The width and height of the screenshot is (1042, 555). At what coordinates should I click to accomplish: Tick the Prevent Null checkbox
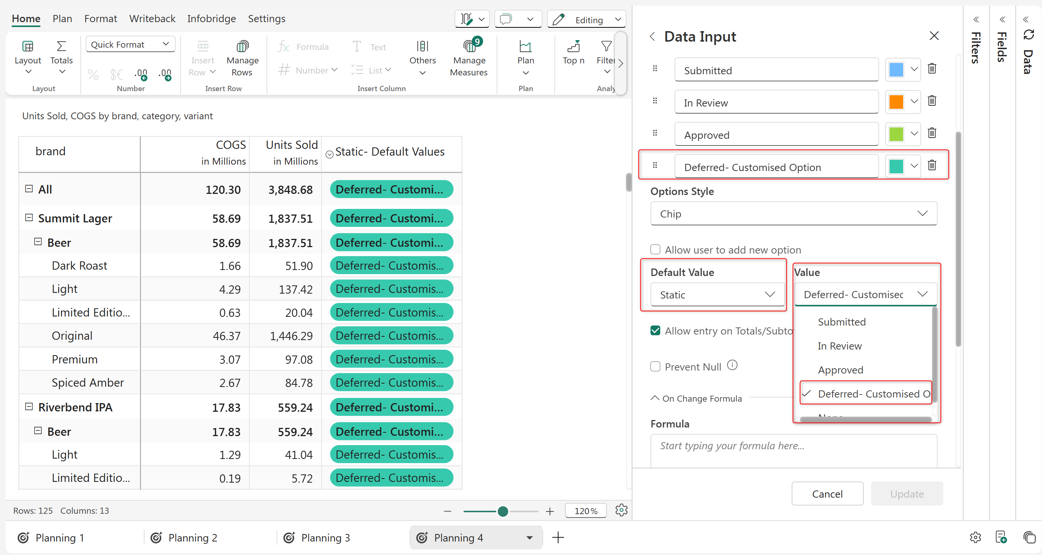click(655, 367)
